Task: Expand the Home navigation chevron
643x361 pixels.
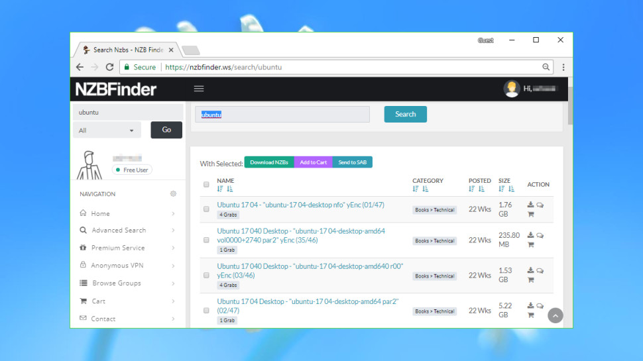Action: click(x=173, y=213)
